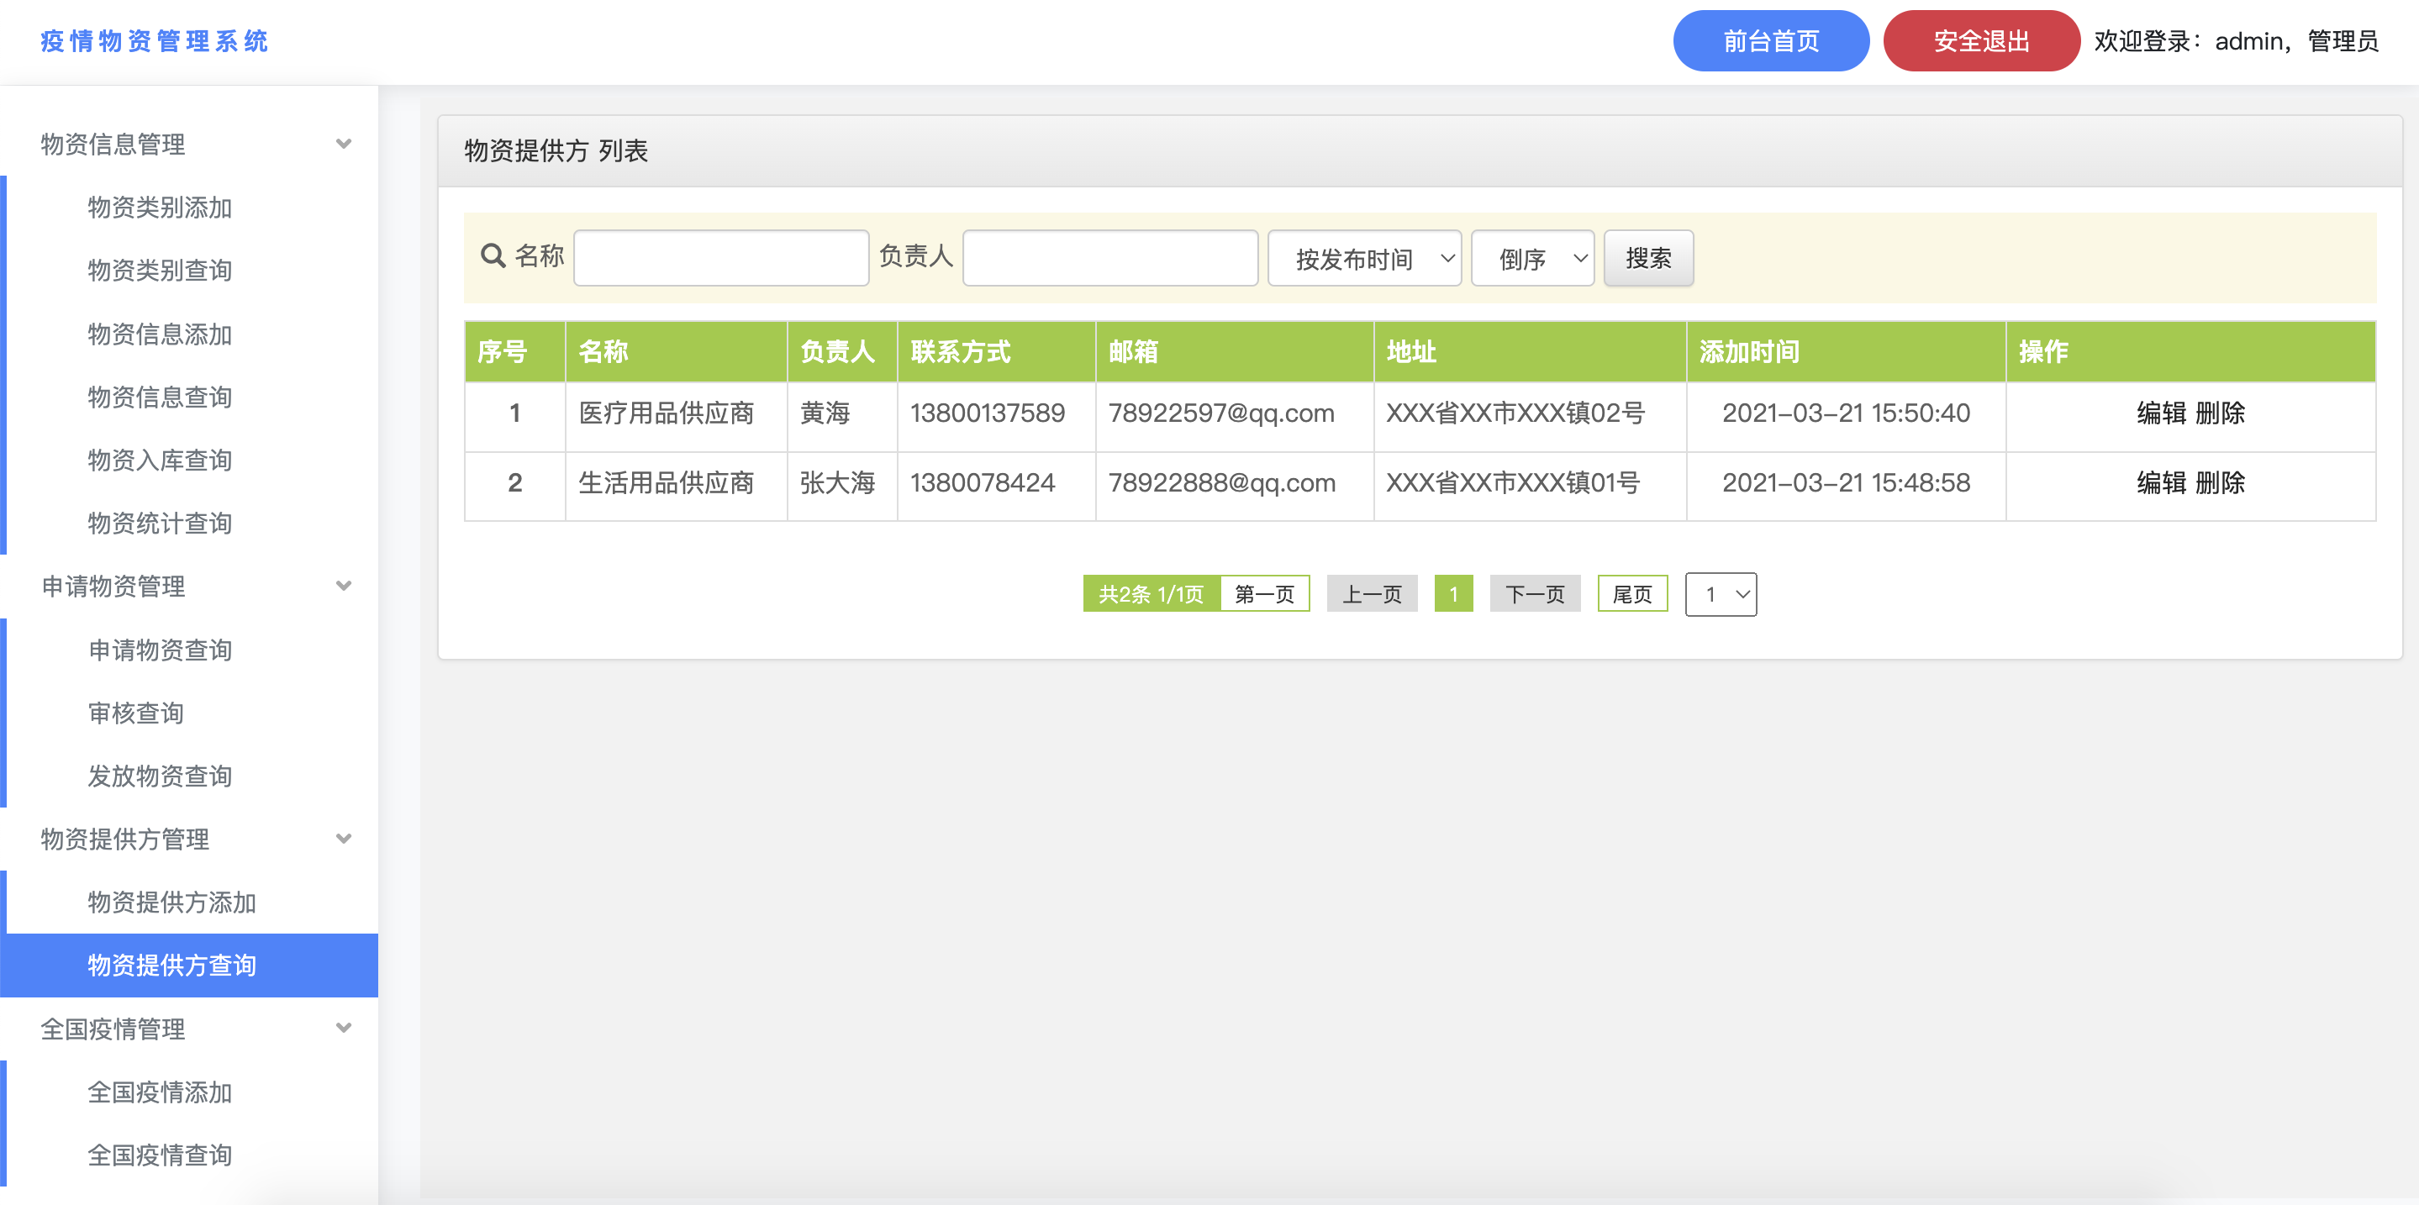Click the 共2条 1/1页 summary

pos(1152,594)
